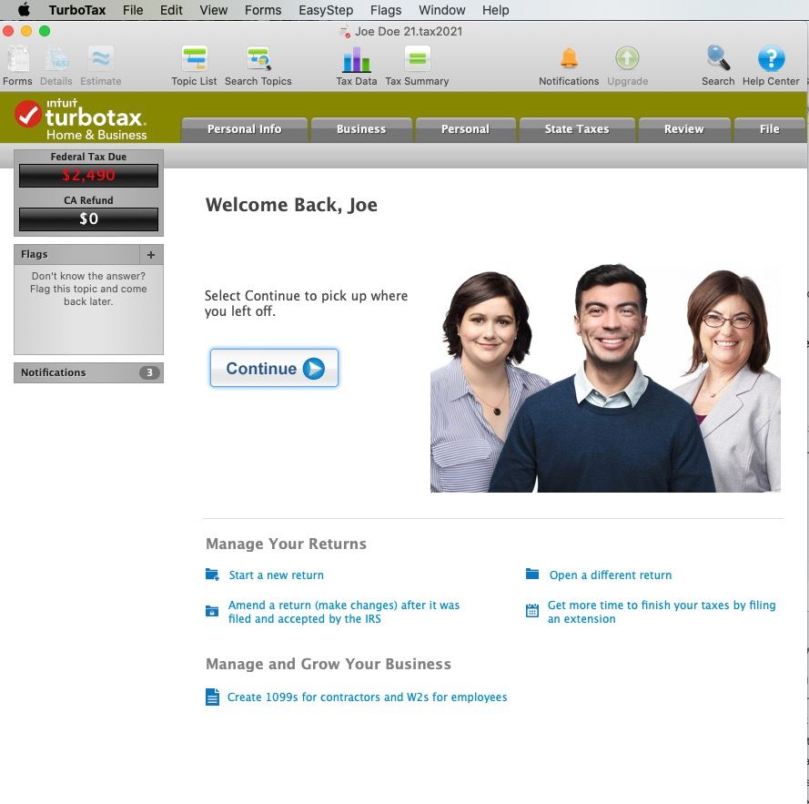Open the Forms menu
Viewport: 809px width, 804px height.
263,10
